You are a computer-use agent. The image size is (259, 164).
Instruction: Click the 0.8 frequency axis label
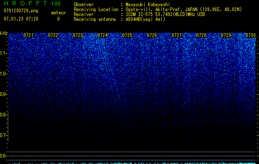pos(3,115)
